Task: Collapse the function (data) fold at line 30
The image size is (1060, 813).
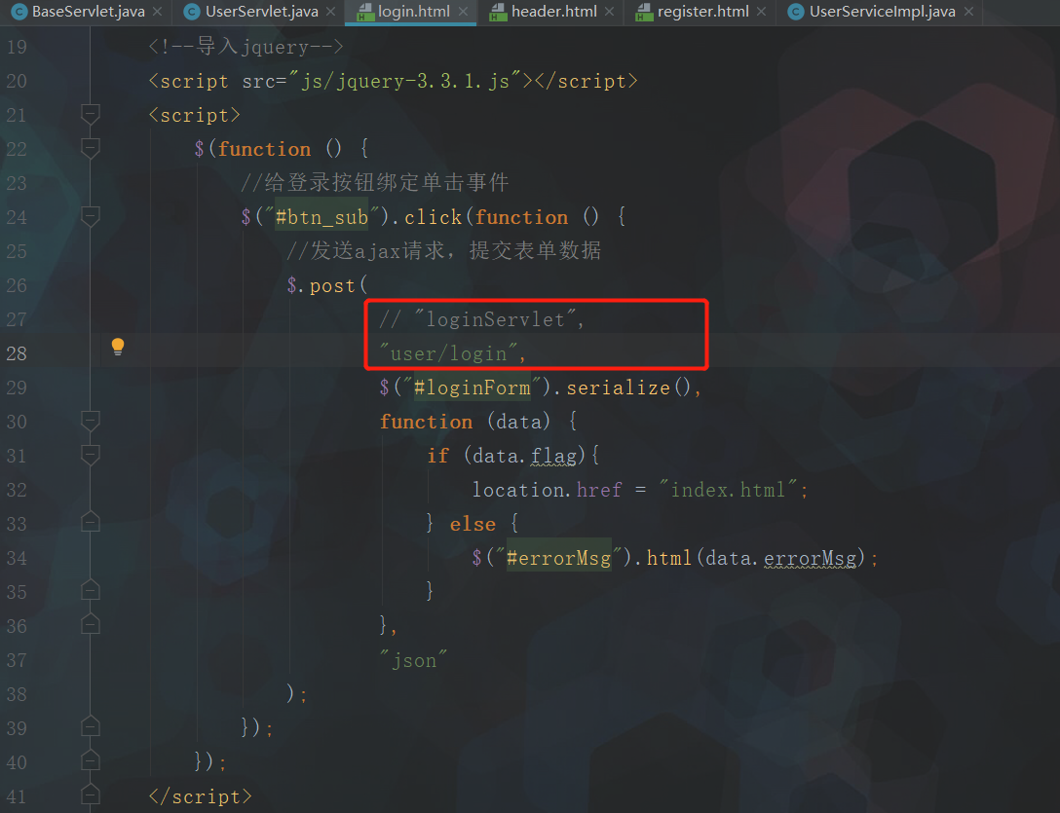Action: coord(91,421)
